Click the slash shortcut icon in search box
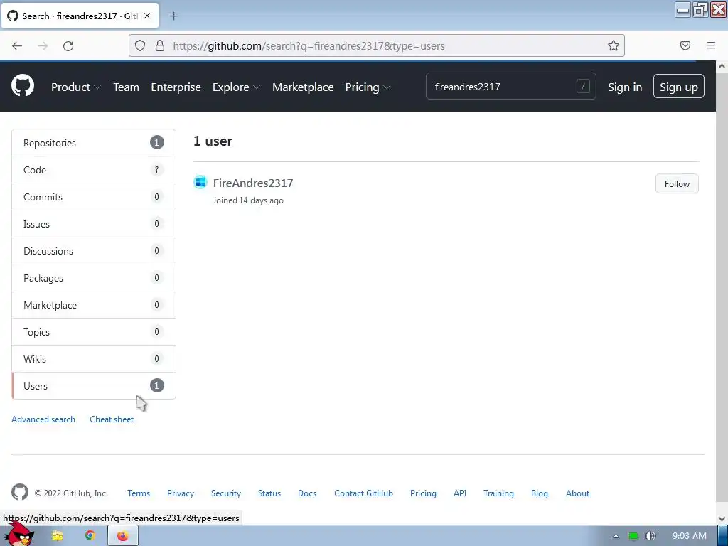The image size is (728, 546). coord(583,86)
